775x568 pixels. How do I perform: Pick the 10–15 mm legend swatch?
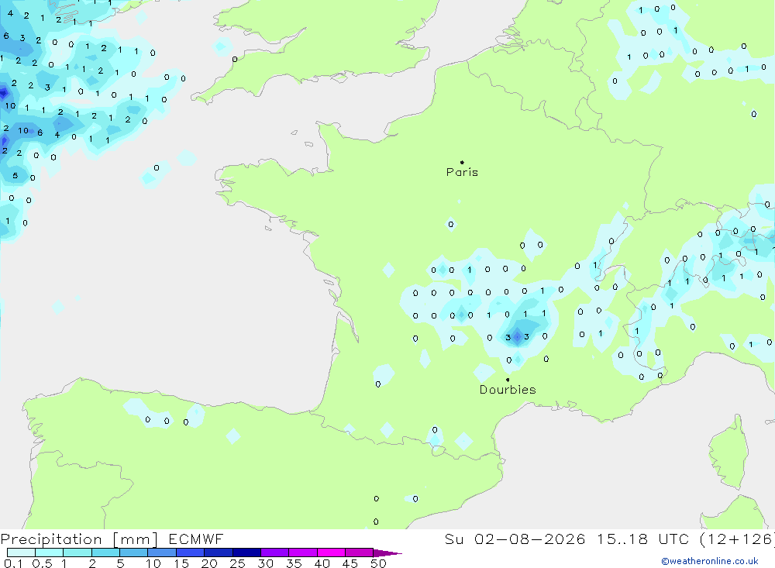coord(162,553)
